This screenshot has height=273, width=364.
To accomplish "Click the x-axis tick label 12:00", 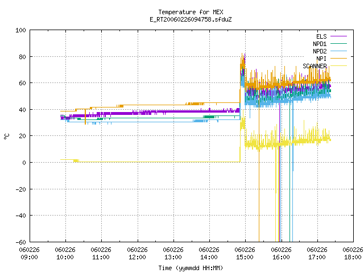I will [x=138, y=257].
